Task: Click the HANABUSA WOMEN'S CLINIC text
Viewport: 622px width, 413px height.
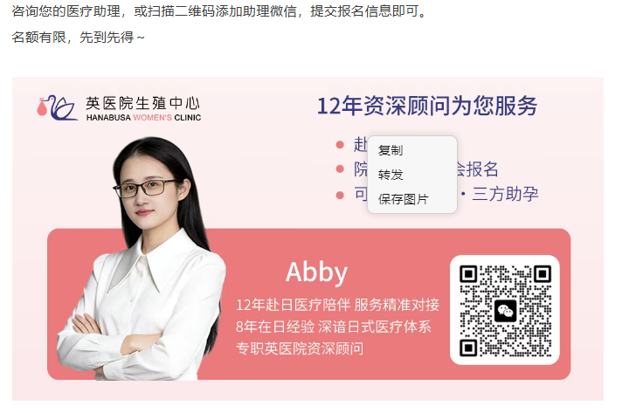Action: coord(143,118)
